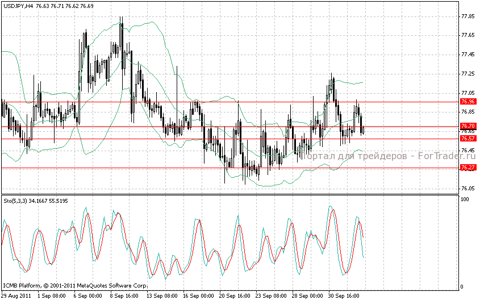Click the red 76.27 price level tag

[x=468, y=168]
